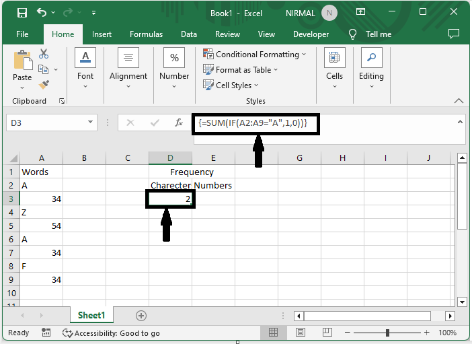Switch to the Insert tab
This screenshot has width=472, height=344.
pos(102,34)
